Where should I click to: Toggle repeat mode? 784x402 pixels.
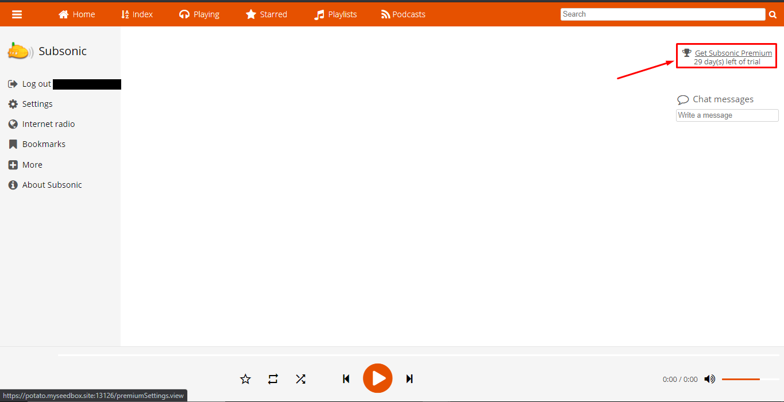click(x=273, y=379)
